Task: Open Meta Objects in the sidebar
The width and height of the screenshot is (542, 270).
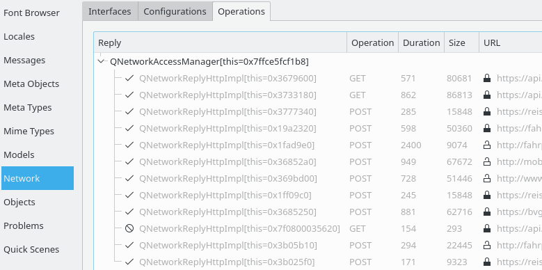Action: [x=31, y=84]
